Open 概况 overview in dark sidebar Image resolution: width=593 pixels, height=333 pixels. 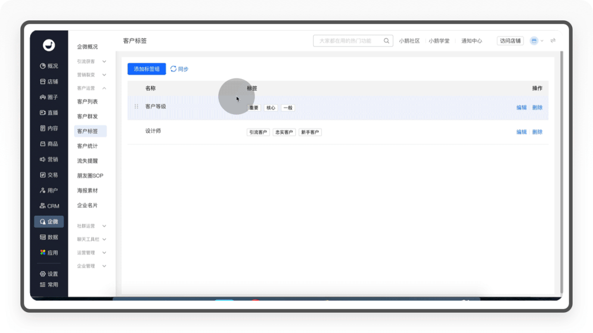coord(49,66)
